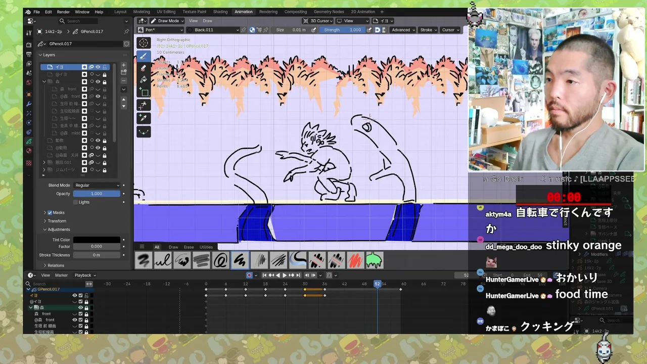Show the Utilities brushes category
The image size is (647, 364).
[206, 247]
